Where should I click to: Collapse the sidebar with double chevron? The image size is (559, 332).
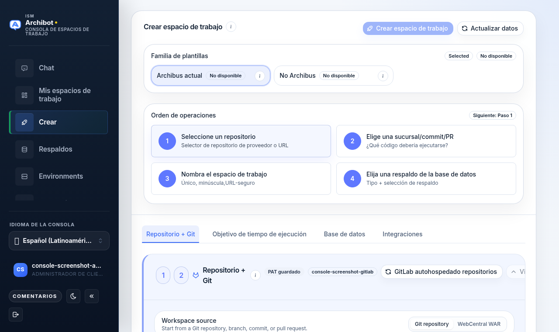(92, 296)
